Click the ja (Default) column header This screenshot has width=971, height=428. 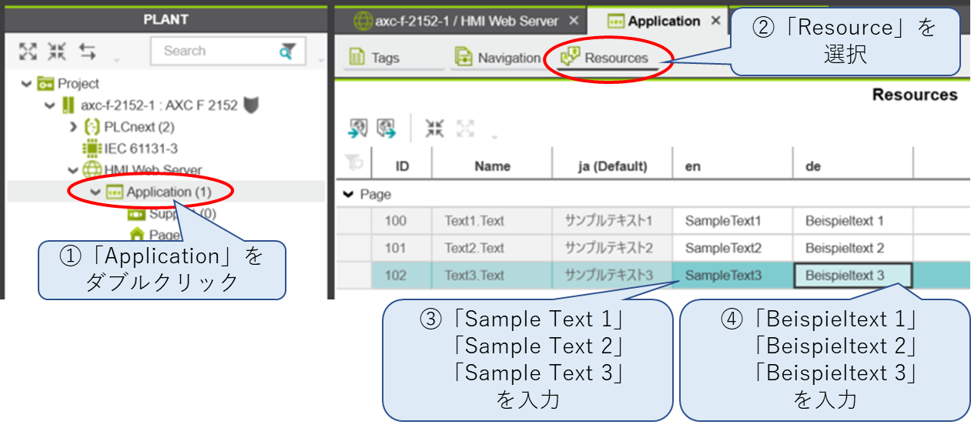coord(612,166)
